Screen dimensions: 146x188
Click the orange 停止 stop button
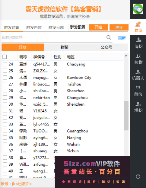point(119,27)
